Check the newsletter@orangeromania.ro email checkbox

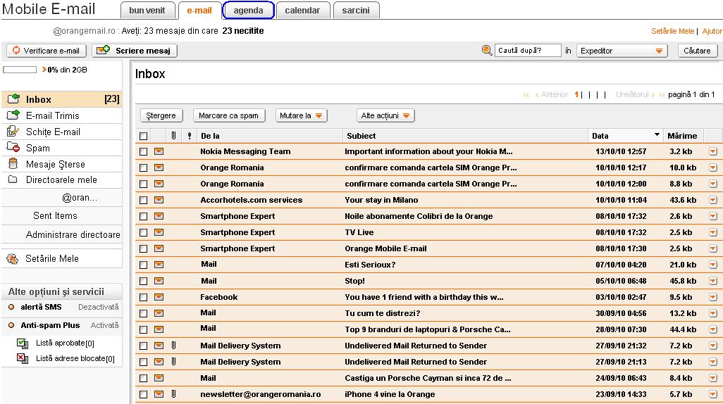[x=143, y=394]
